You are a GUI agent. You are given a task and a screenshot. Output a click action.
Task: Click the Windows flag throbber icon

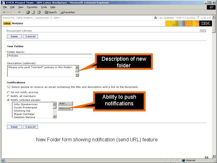(211, 7)
